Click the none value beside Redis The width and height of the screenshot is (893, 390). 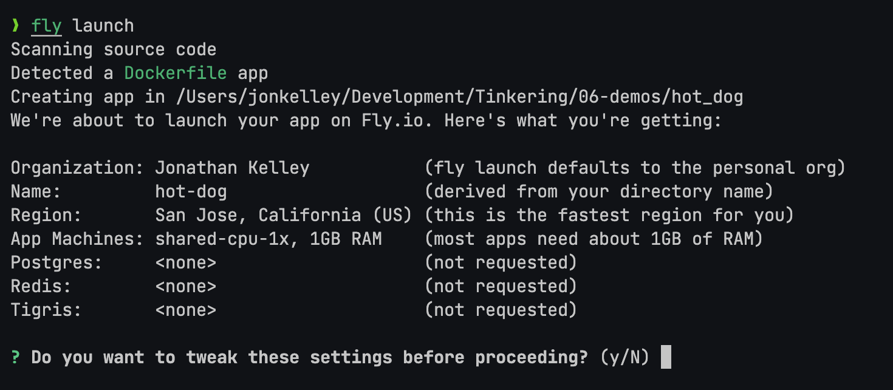[x=185, y=286]
